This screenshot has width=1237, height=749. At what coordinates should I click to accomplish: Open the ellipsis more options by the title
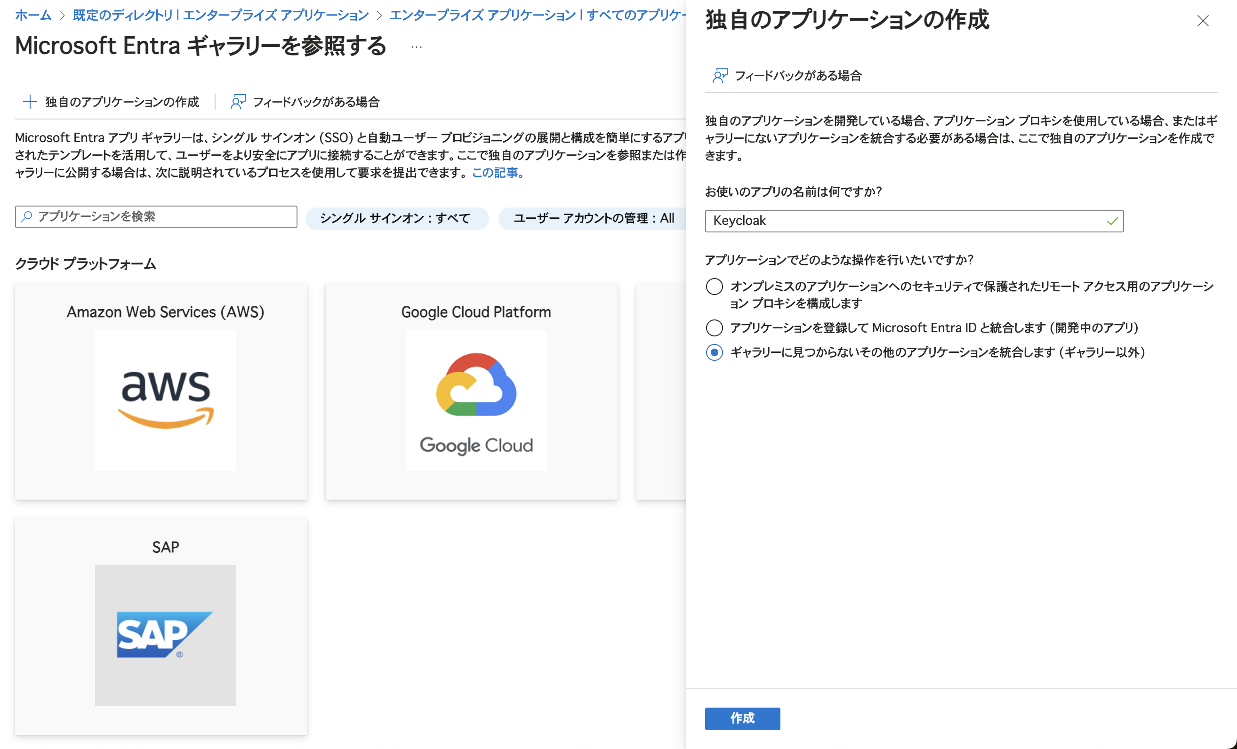click(416, 47)
